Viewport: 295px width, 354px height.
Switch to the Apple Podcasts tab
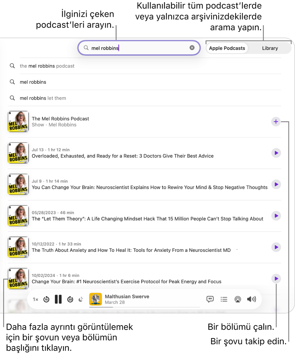[x=227, y=48]
